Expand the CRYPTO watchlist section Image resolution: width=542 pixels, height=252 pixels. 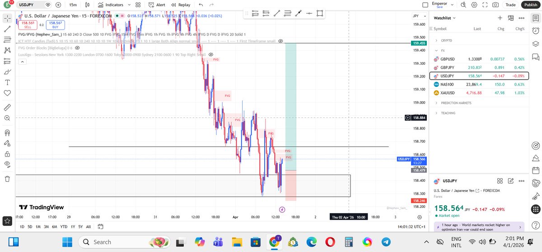[x=436, y=40]
